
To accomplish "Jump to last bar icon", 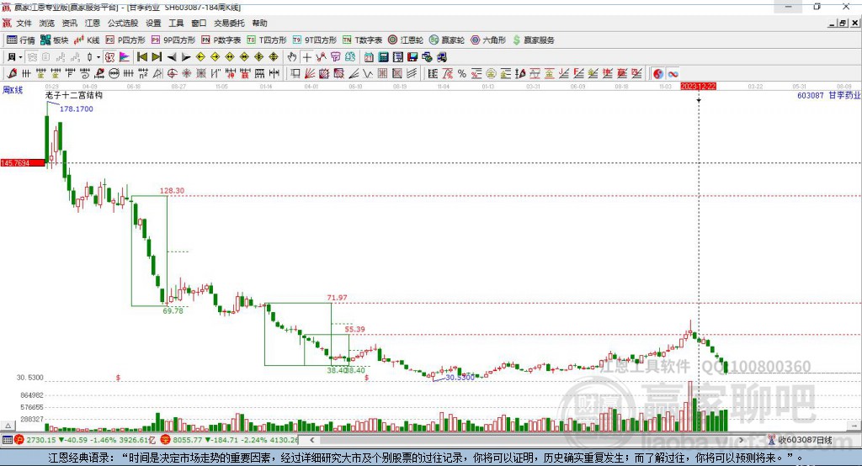I will click(157, 57).
